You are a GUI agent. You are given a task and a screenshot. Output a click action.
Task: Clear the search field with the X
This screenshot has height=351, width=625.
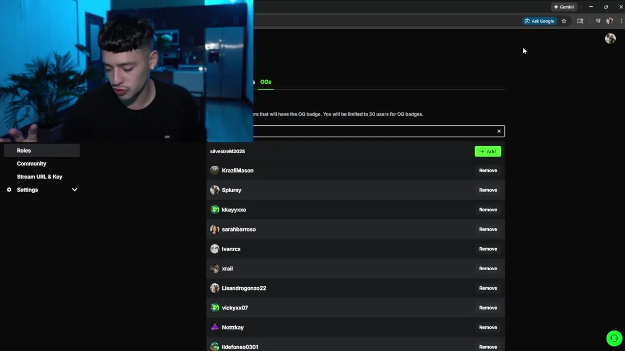pos(499,131)
